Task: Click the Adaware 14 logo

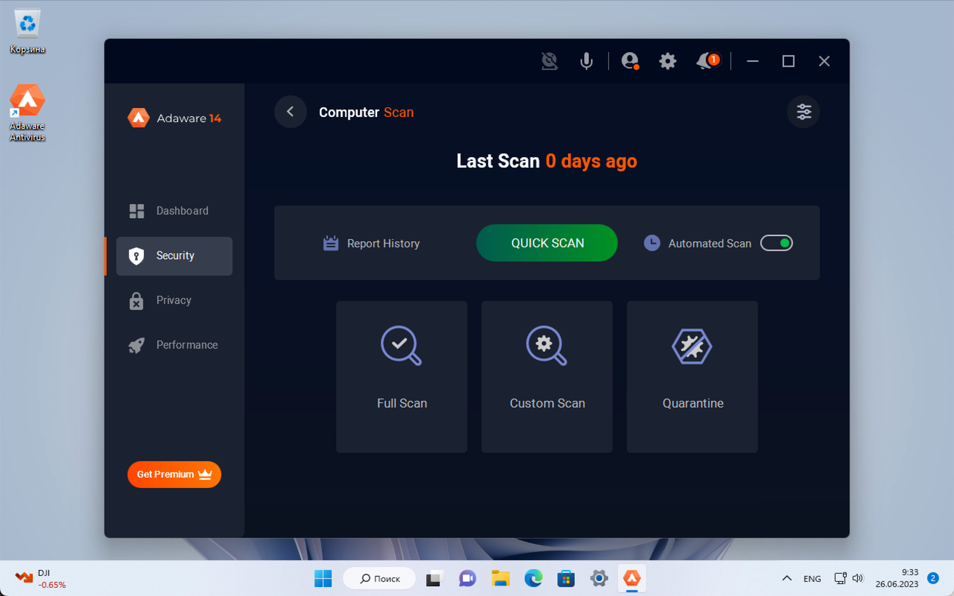Action: [x=174, y=118]
